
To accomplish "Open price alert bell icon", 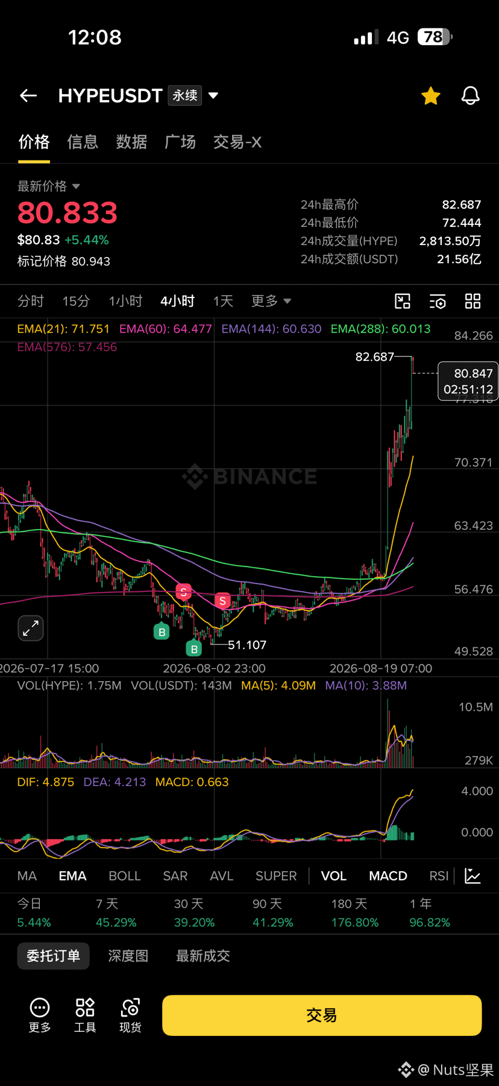I will (x=471, y=95).
